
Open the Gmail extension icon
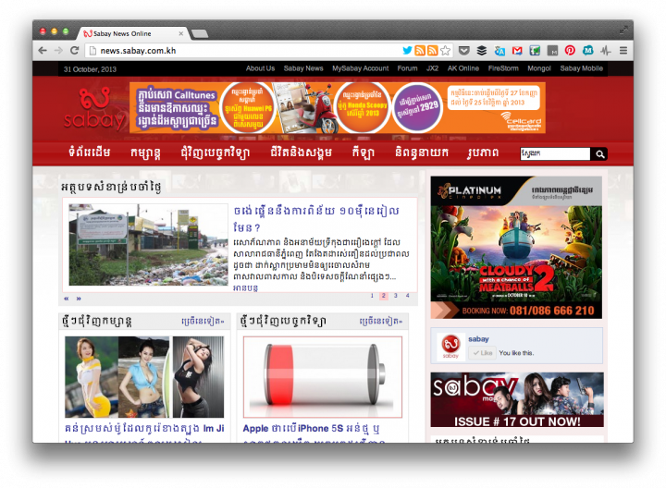[517, 51]
